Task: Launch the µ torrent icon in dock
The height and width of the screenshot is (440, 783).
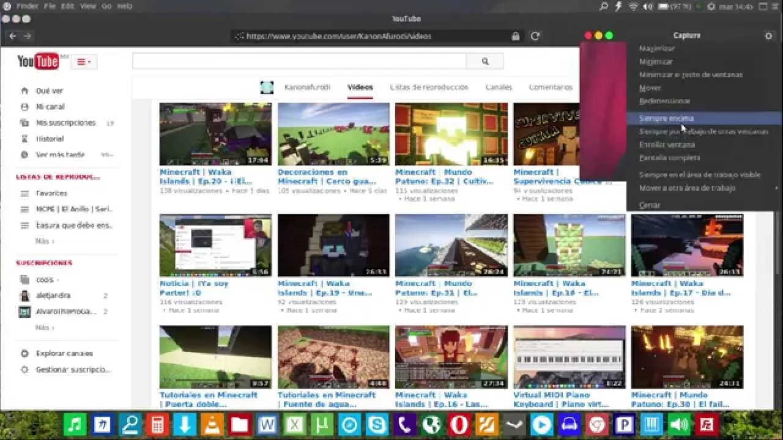Action: tap(322, 424)
